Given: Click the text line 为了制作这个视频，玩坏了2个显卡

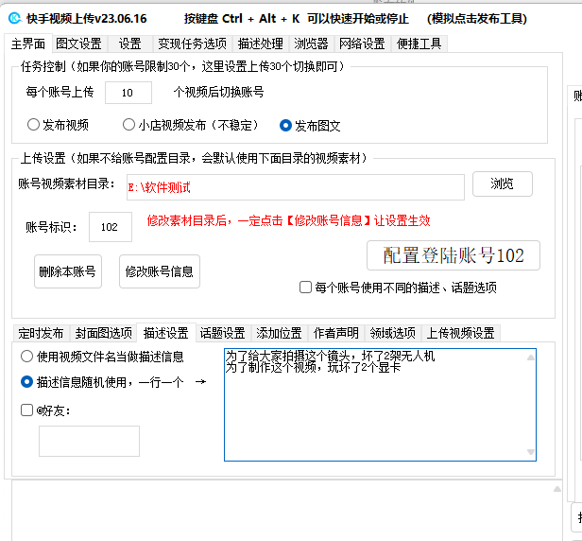Looking at the screenshot, I should coord(314,368).
